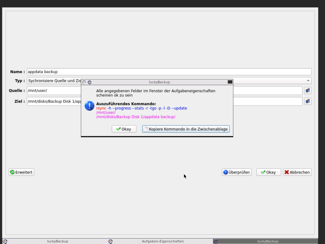
Task: Click the 'Typ :' label
Action: click(20, 81)
